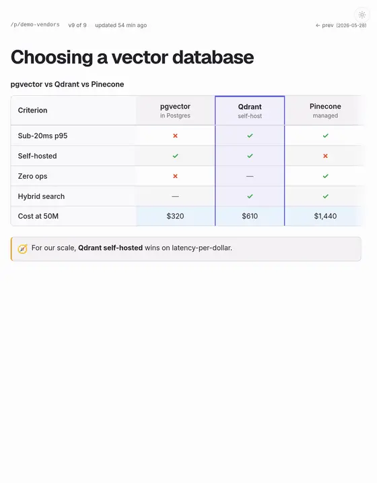Click the dash for Qdrant Zero ops
Screen dimensions: 377x483
[250, 176]
